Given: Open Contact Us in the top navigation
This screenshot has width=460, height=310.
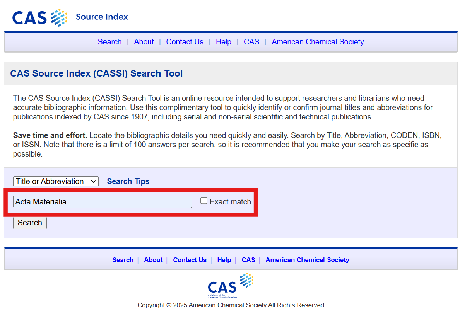Looking at the screenshot, I should [x=185, y=42].
